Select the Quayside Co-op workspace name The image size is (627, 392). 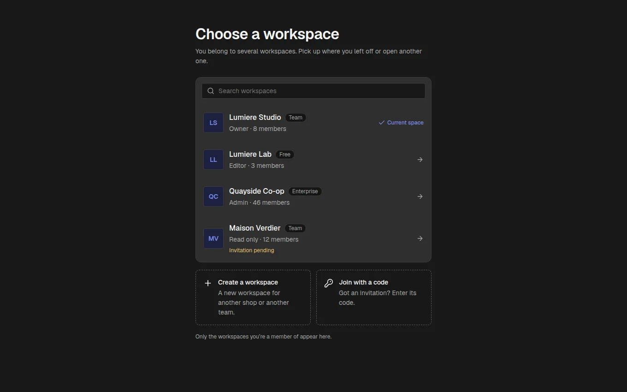coord(257,191)
